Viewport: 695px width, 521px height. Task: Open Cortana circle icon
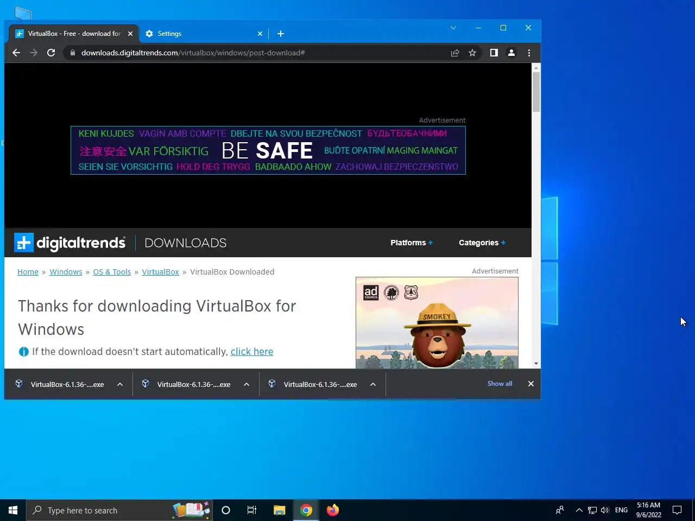click(226, 510)
